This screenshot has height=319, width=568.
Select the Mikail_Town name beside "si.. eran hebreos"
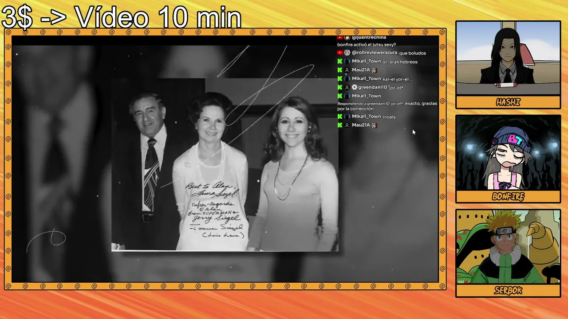tap(367, 61)
